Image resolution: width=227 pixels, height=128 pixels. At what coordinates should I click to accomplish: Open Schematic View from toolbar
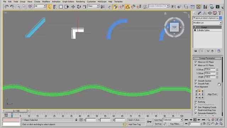(198, 7)
